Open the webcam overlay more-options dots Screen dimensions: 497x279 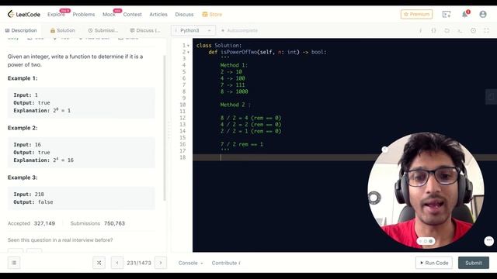coord(489,241)
